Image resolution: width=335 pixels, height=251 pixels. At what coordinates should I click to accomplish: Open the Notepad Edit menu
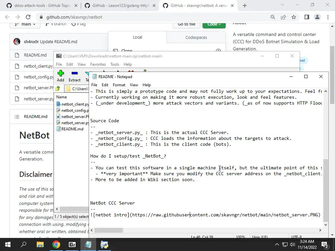(105, 85)
